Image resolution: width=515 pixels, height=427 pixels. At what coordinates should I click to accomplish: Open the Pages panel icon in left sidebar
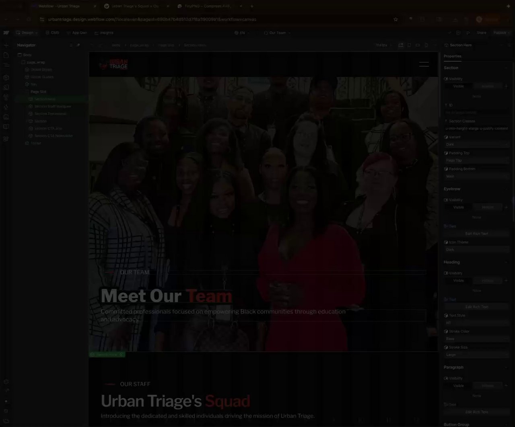(x=6, y=55)
